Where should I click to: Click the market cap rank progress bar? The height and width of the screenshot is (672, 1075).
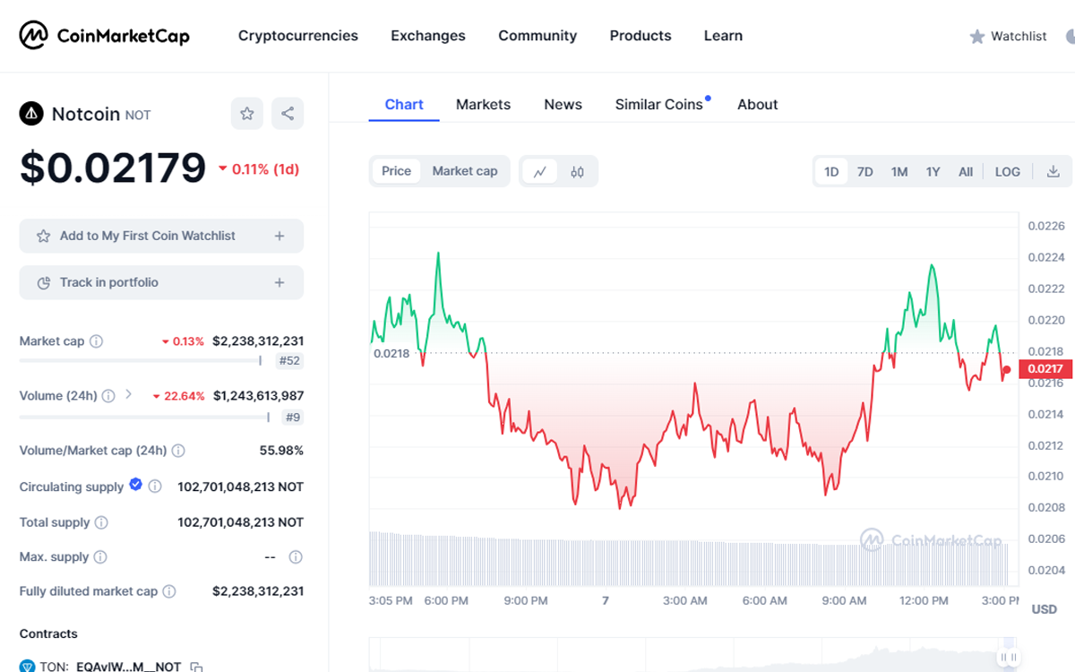[141, 360]
